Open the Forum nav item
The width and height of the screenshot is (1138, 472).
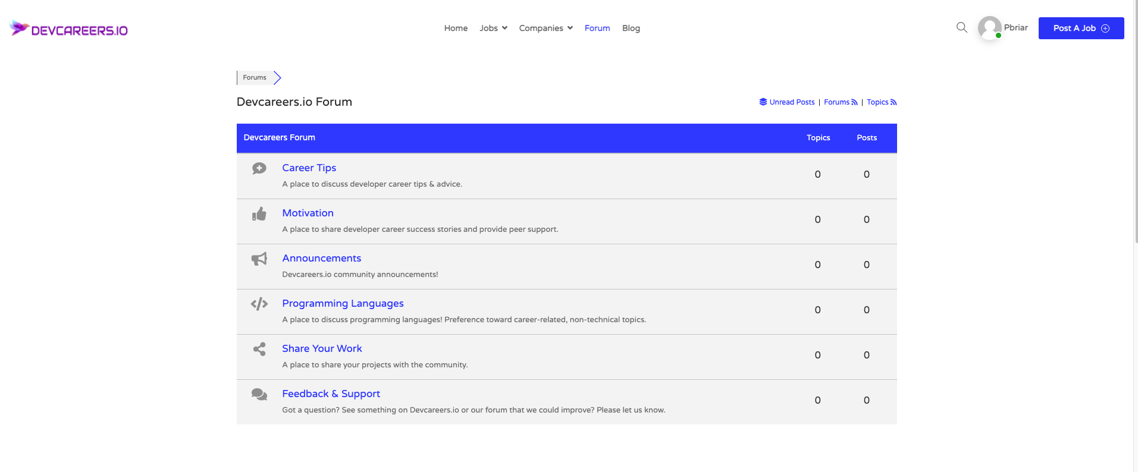click(597, 28)
